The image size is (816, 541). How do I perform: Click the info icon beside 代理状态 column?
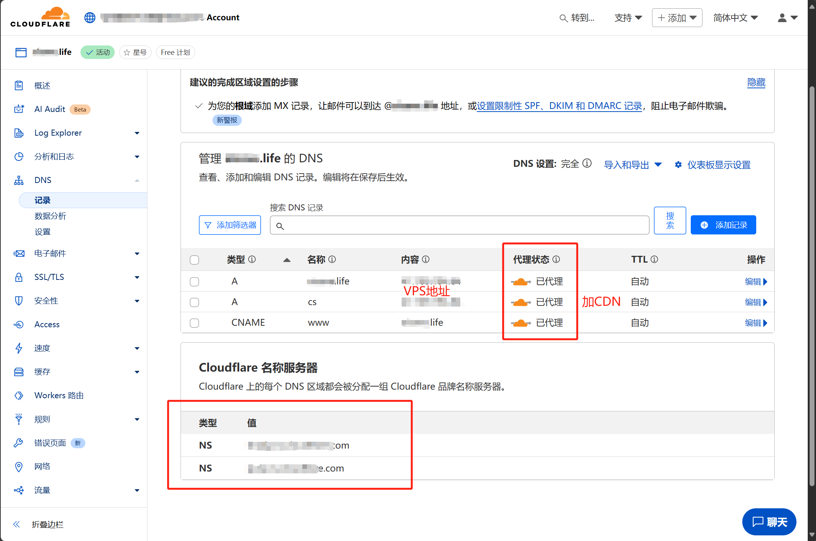tap(556, 259)
